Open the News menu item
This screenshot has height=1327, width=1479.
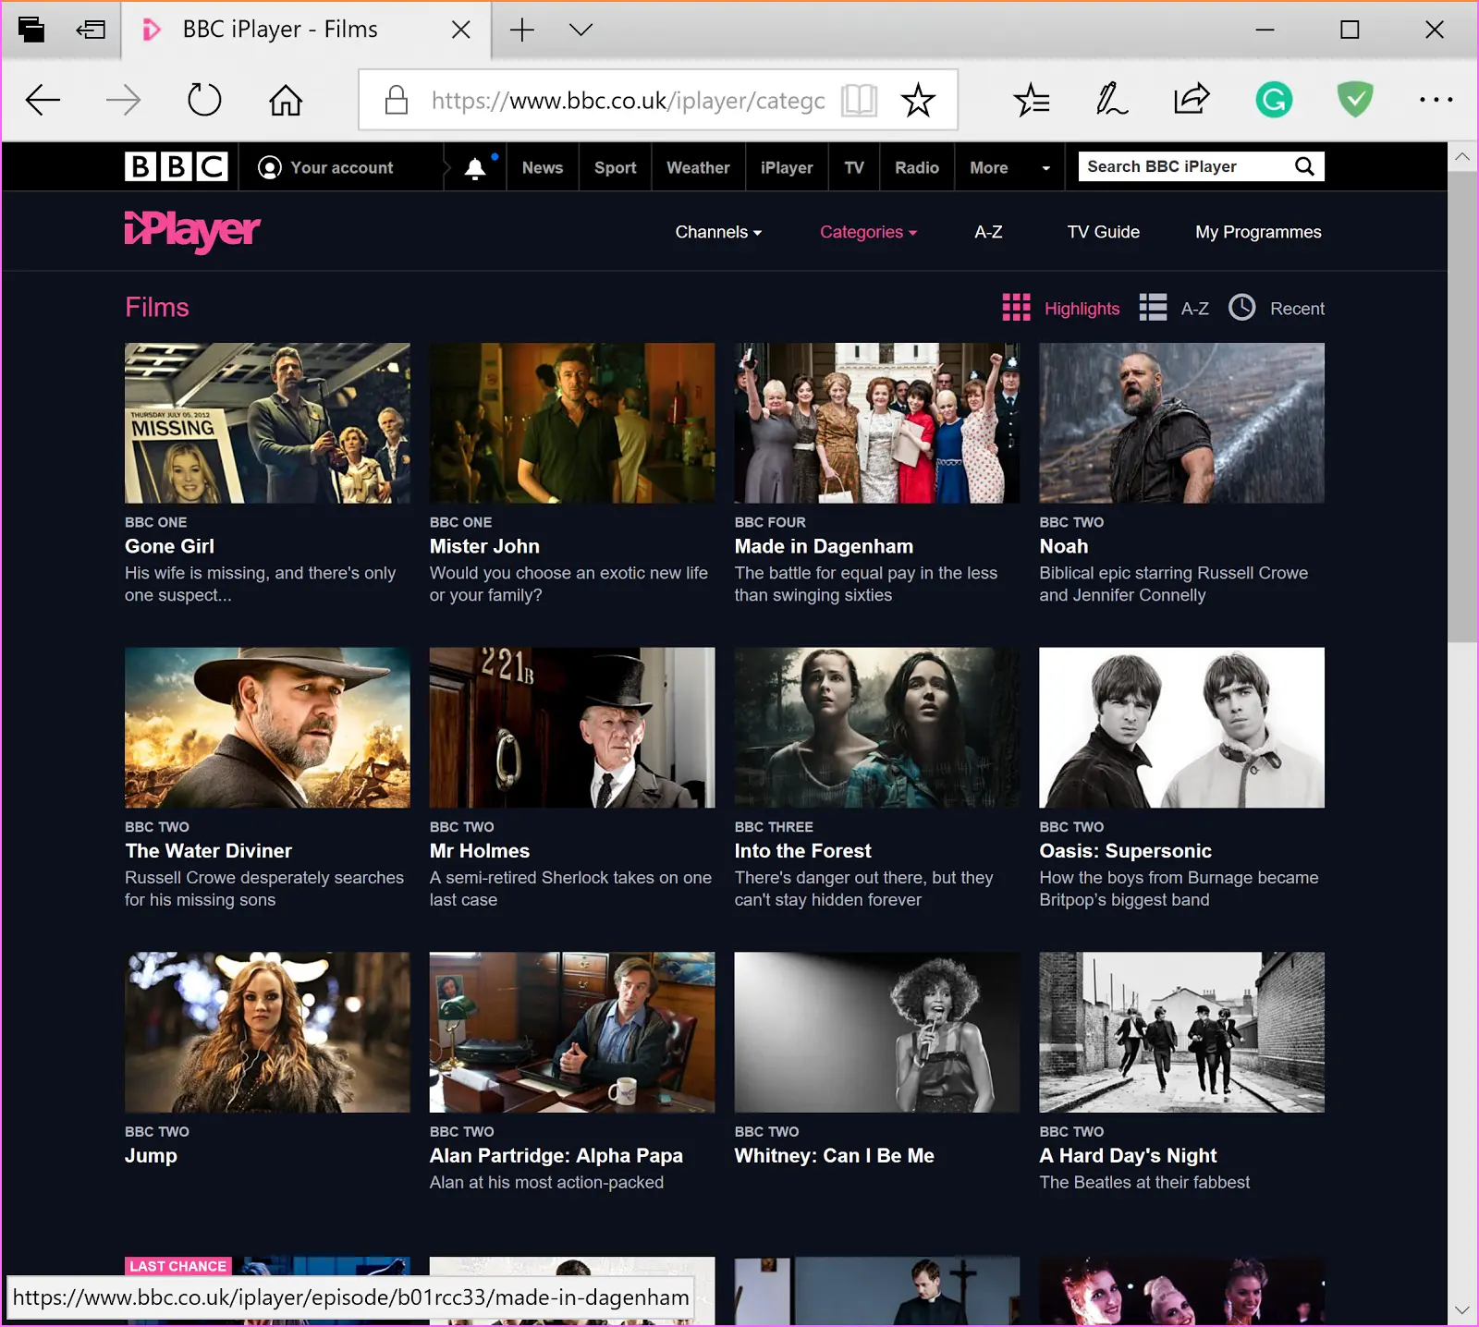pos(543,167)
